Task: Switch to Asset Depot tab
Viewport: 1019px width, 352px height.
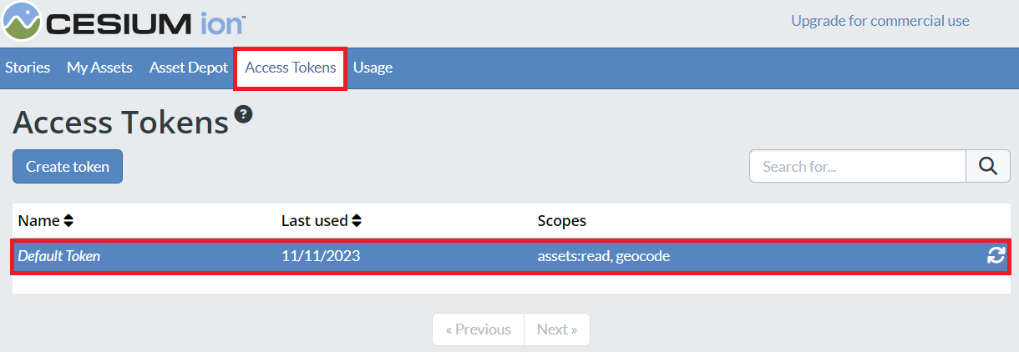Action: coord(189,68)
